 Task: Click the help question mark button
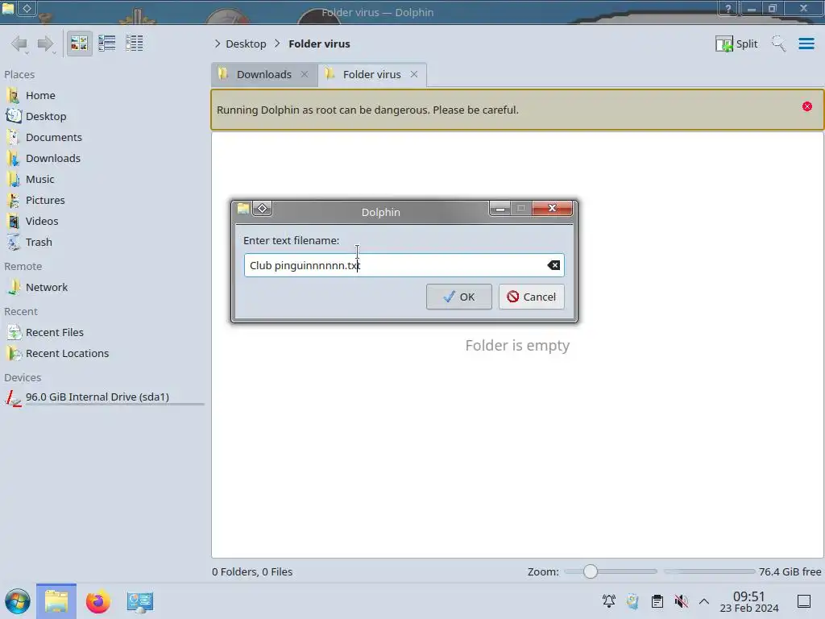click(x=728, y=8)
